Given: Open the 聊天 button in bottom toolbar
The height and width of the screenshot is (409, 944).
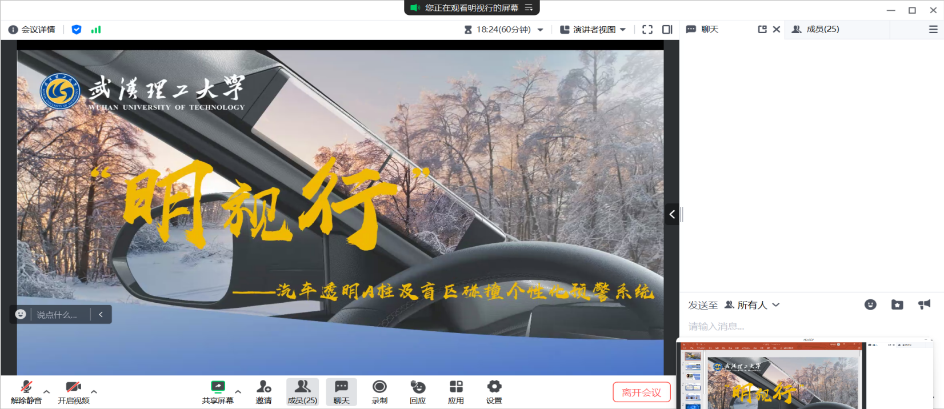Looking at the screenshot, I should click(341, 392).
